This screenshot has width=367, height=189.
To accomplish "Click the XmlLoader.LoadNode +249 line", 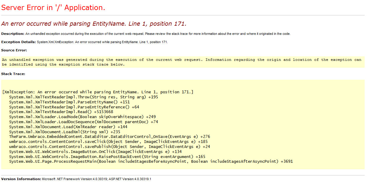I will 82,117.
